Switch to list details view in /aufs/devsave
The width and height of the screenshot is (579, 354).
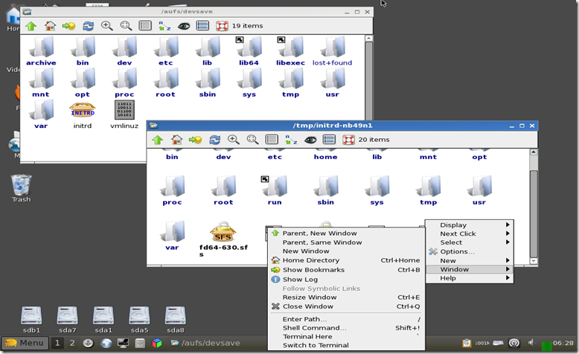pos(202,26)
